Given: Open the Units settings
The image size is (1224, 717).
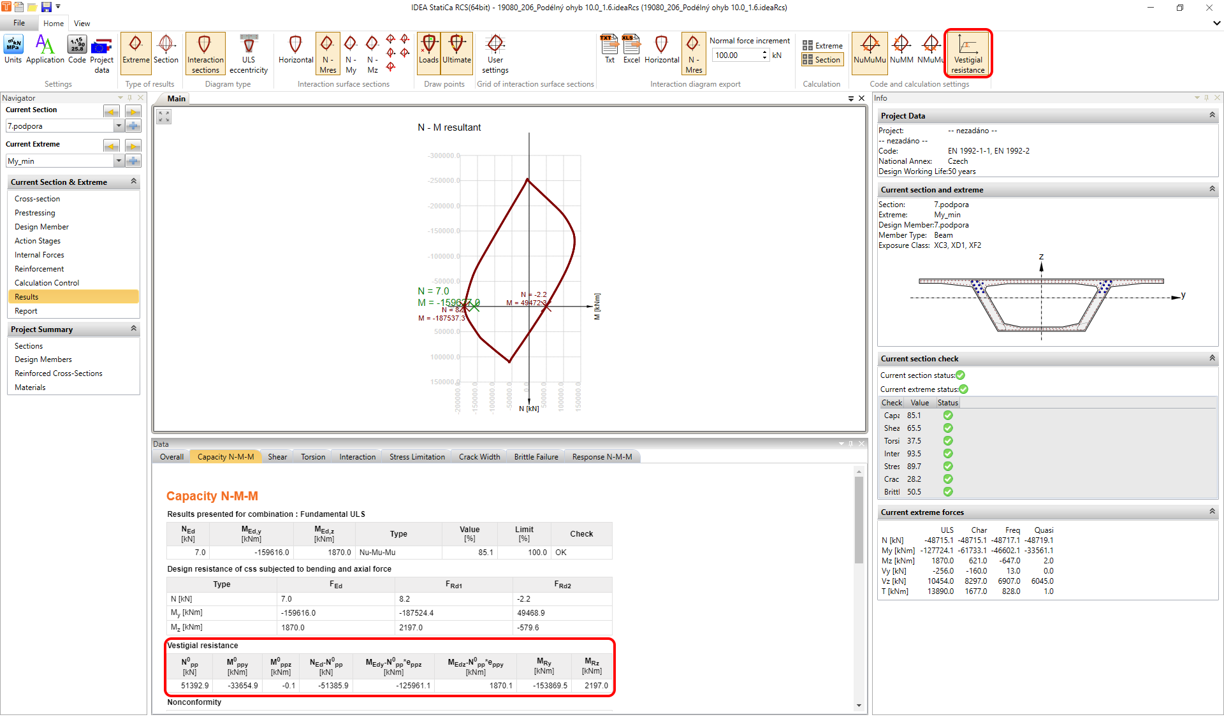Looking at the screenshot, I should click(x=13, y=52).
